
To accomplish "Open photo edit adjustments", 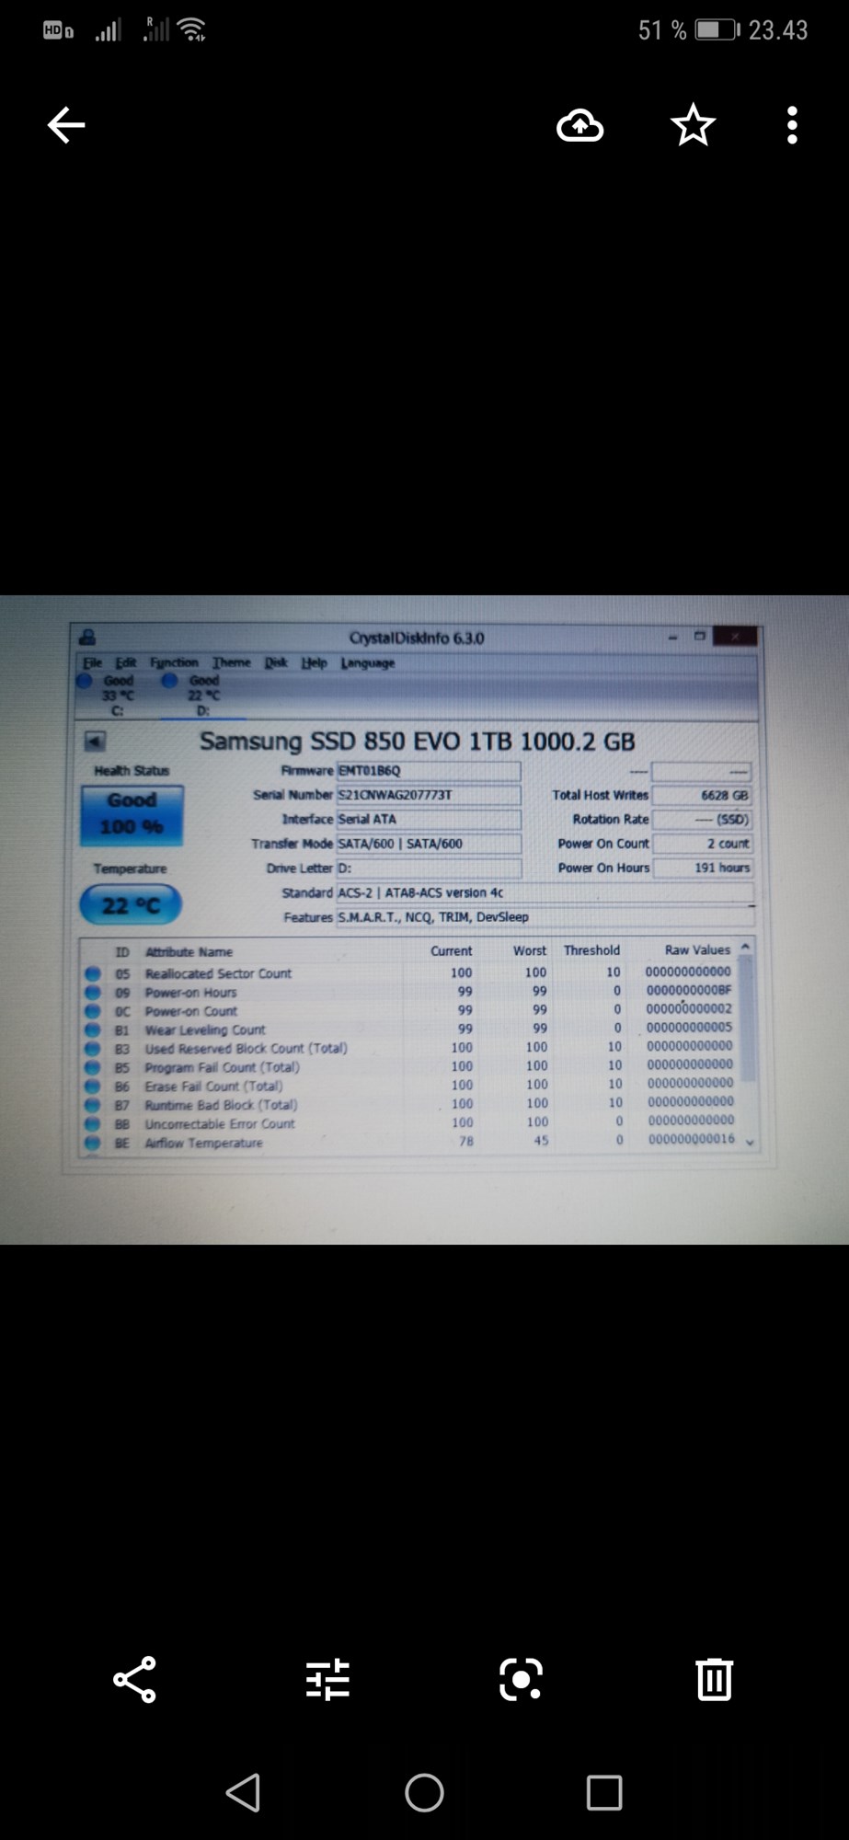I will point(327,1679).
